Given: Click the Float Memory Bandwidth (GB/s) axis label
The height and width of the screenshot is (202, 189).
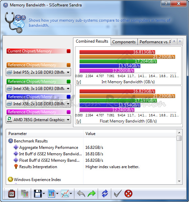Looking at the screenshot, I should pyautogui.click(x=128, y=121).
